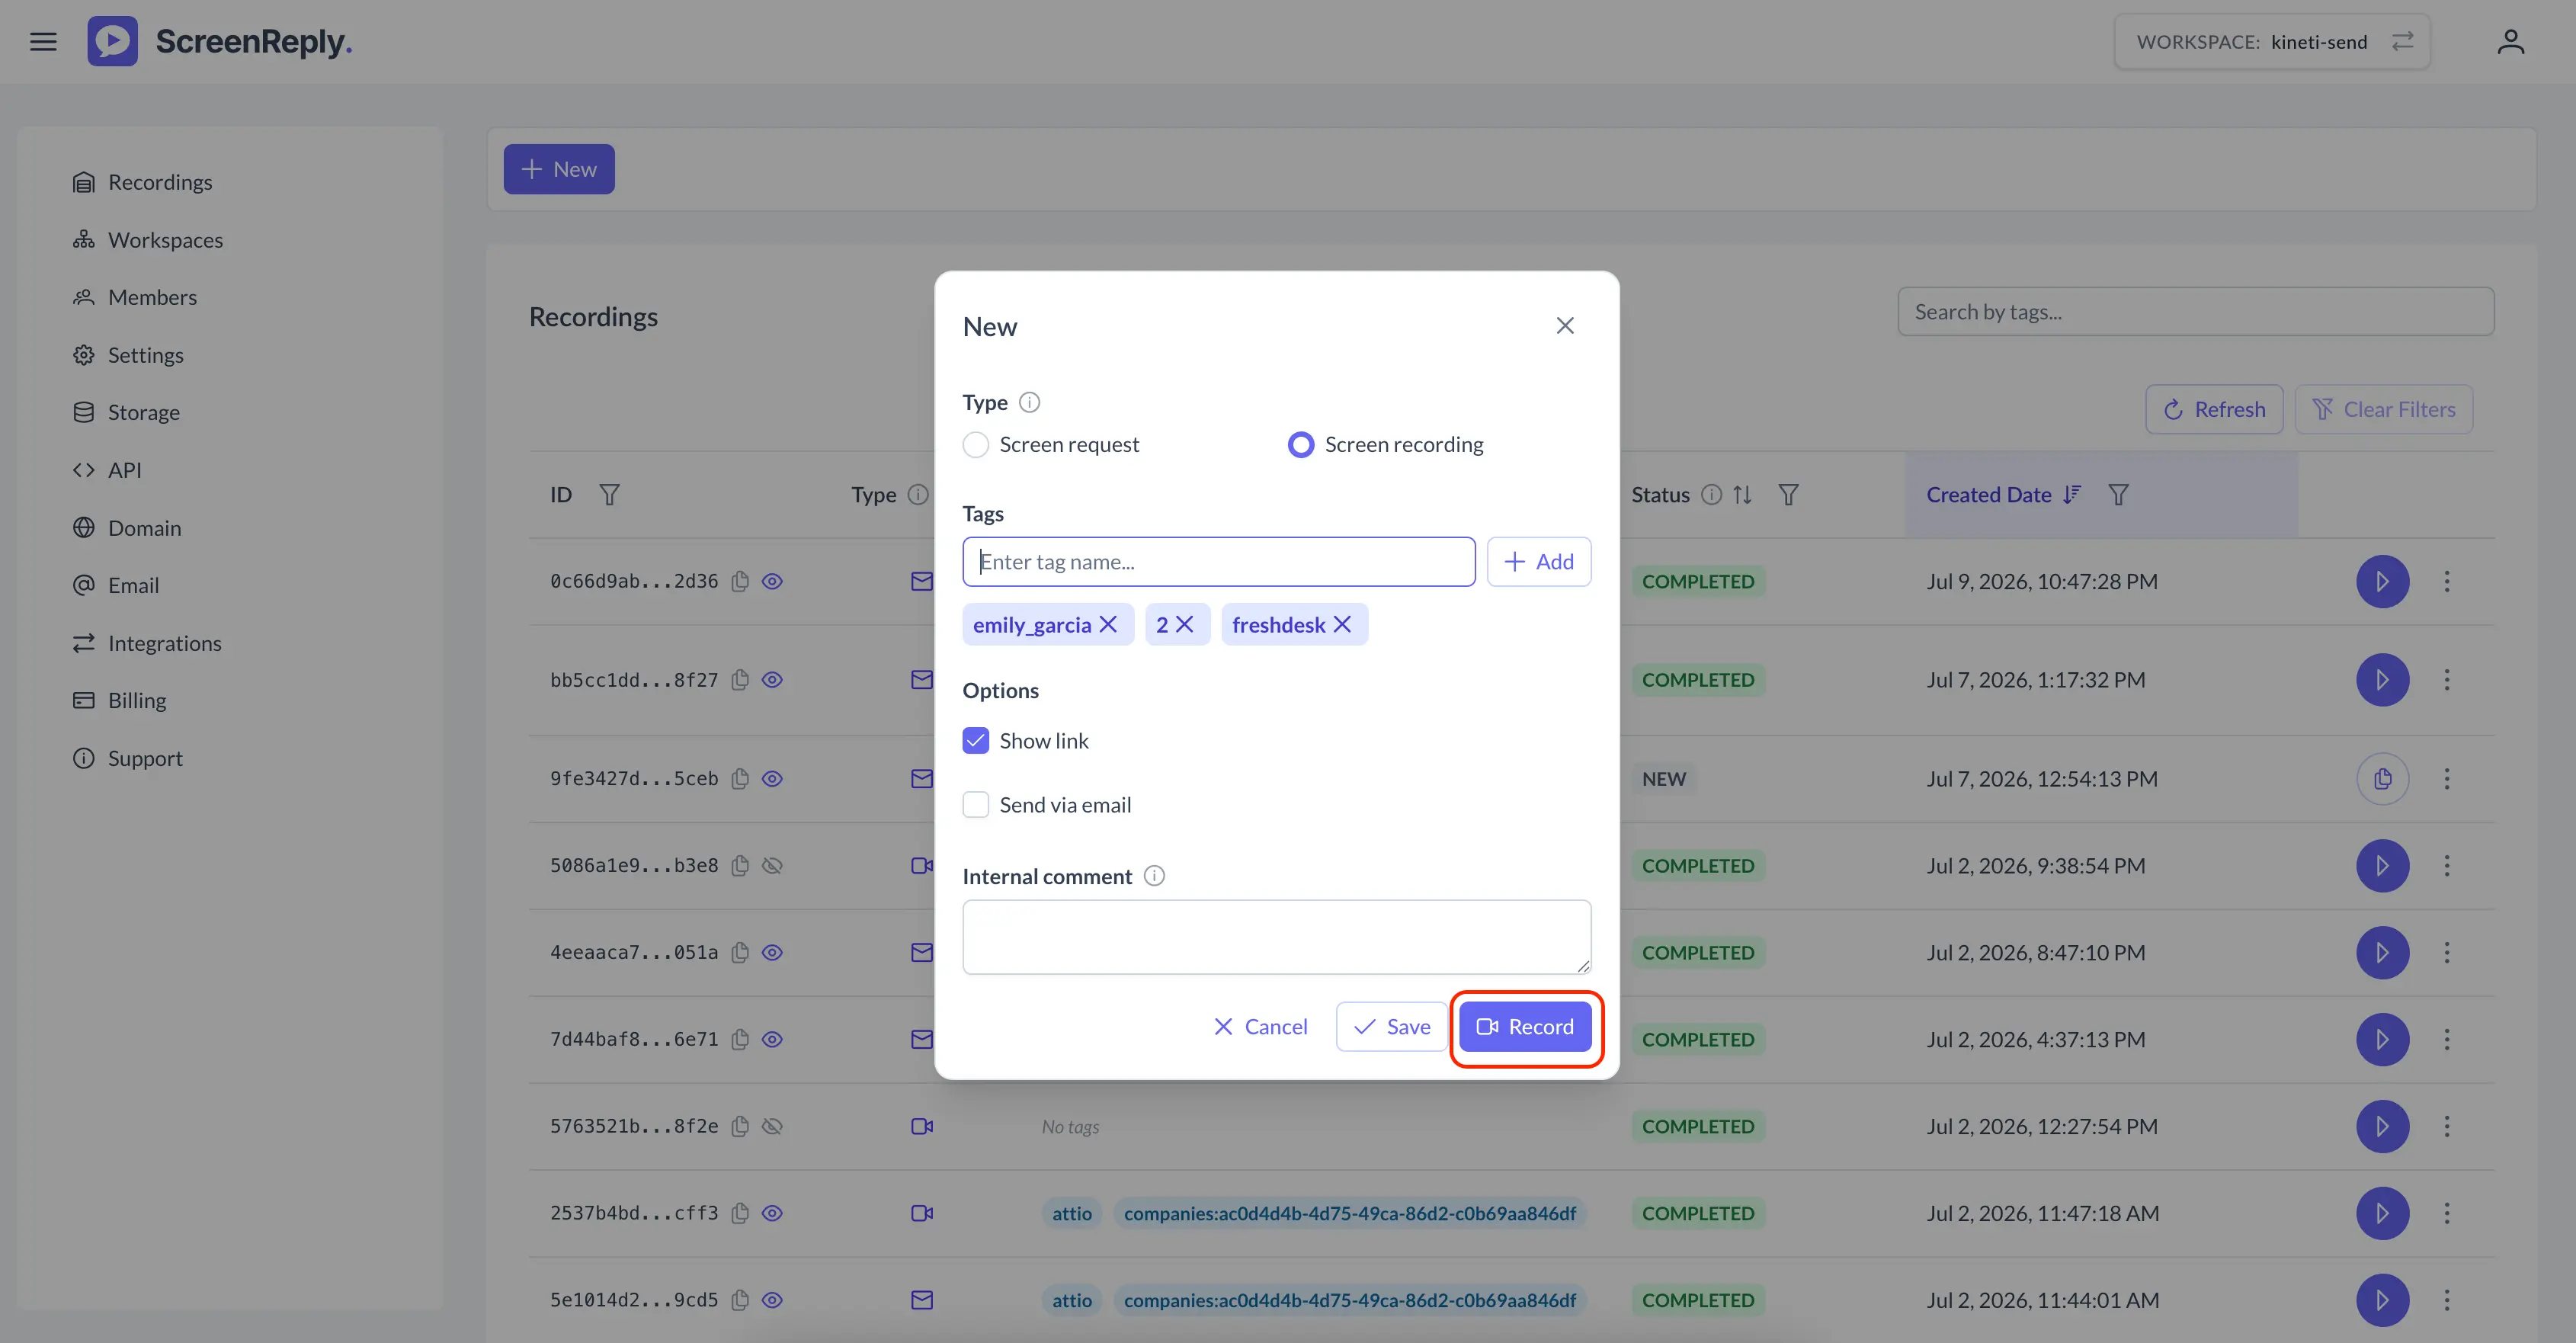Go to Email settings in sidebar
The width and height of the screenshot is (2576, 1343).
[x=116, y=585]
